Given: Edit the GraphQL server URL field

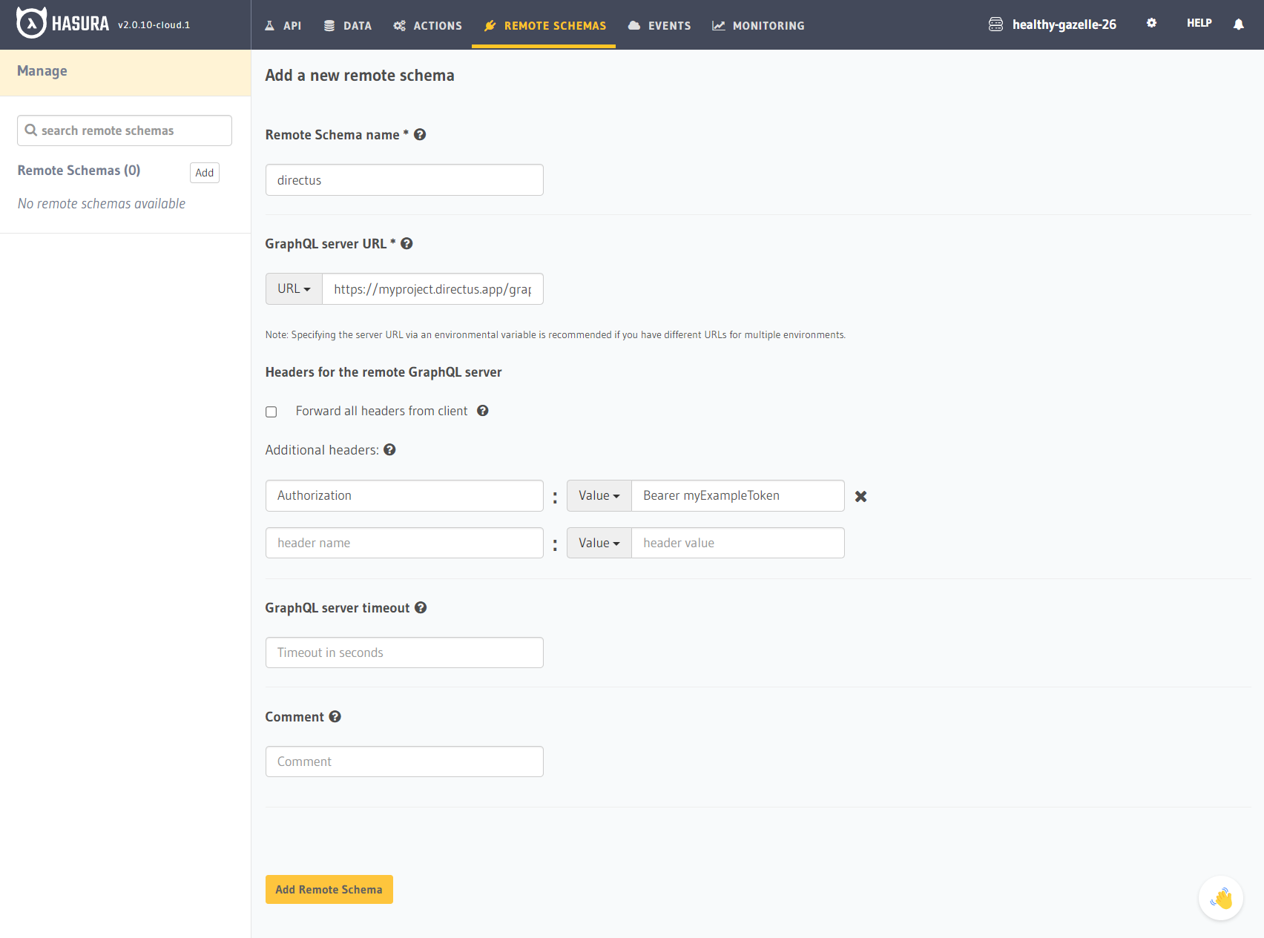Looking at the screenshot, I should [x=432, y=289].
